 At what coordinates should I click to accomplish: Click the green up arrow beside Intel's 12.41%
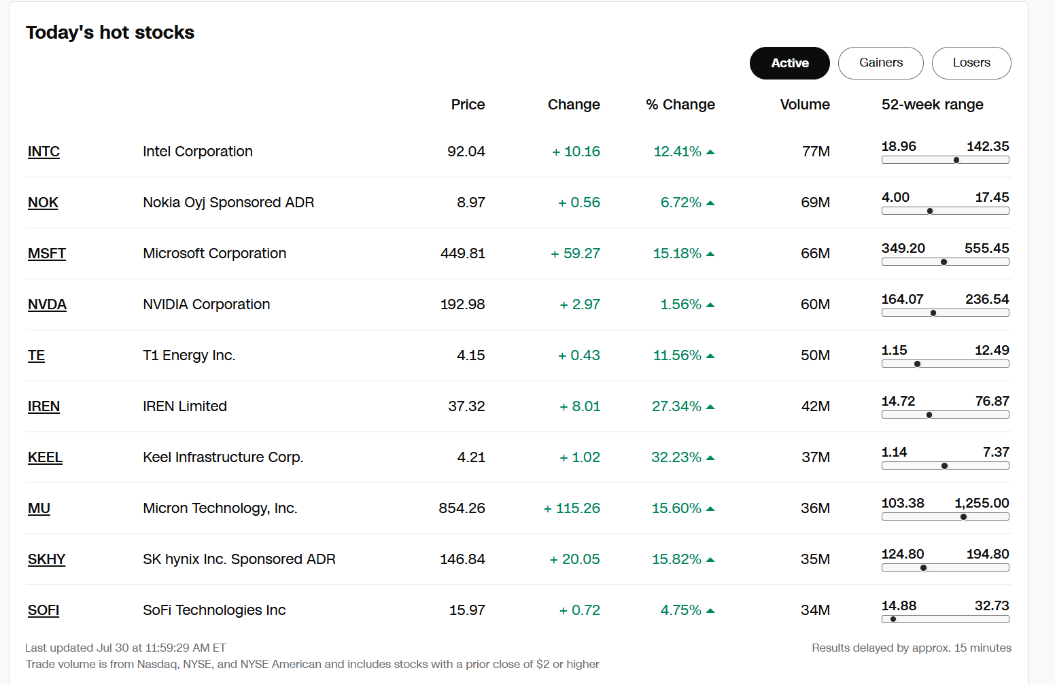pyautogui.click(x=710, y=152)
